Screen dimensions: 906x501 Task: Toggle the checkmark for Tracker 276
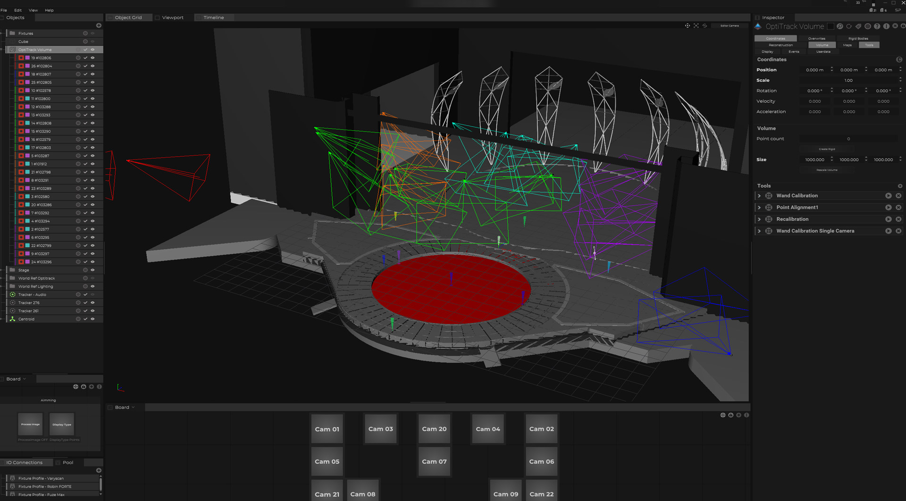tap(85, 303)
